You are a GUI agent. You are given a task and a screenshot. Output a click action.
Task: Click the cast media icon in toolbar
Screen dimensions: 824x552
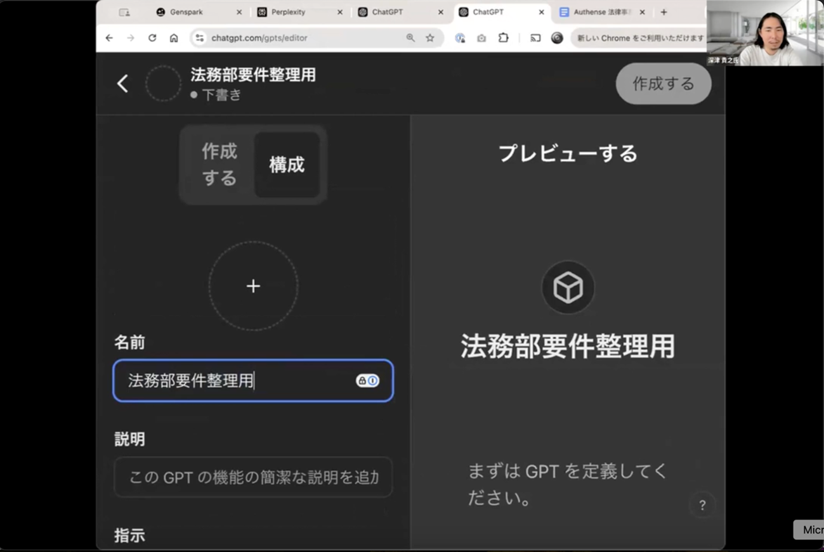point(535,38)
